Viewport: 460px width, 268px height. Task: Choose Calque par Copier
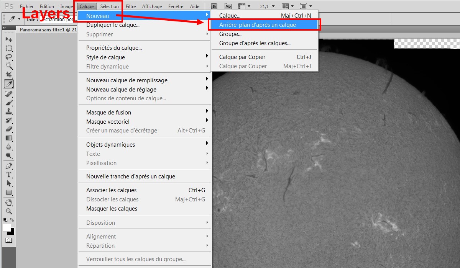[264, 57]
